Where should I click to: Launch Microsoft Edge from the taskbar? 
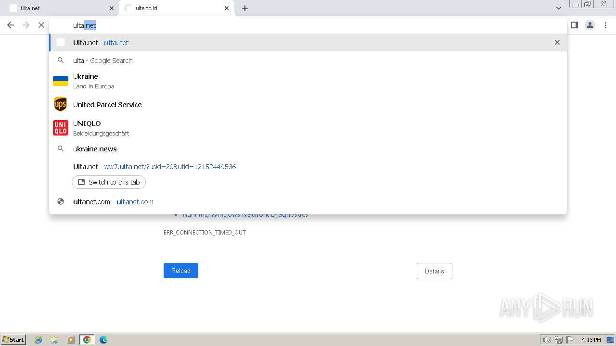click(x=103, y=340)
